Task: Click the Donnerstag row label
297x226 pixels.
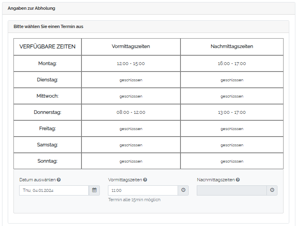Action: [x=47, y=112]
